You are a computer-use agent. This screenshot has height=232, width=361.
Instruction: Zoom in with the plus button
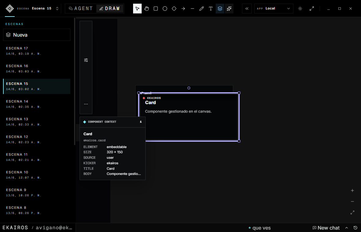coord(352,190)
